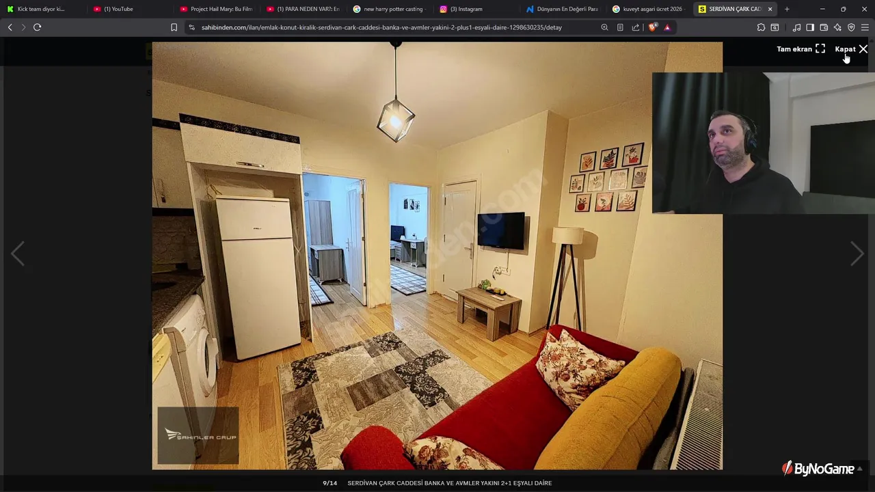The width and height of the screenshot is (875, 492).
Task: Click Kapat to close the gallery
Action: (x=851, y=49)
